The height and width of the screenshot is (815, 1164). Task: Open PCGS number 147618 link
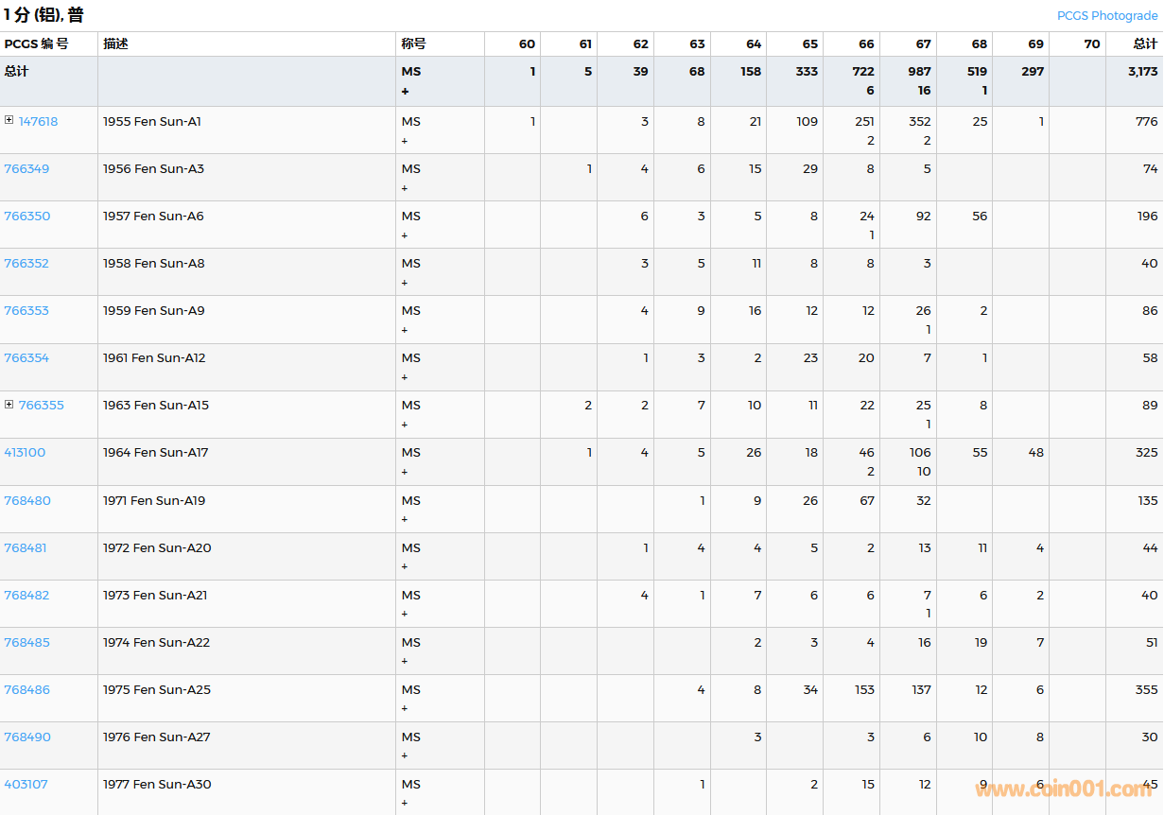tap(38, 122)
